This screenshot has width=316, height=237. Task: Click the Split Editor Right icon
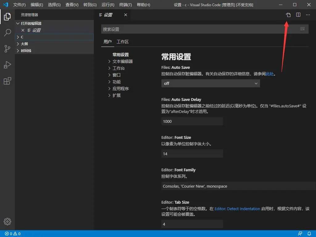[x=298, y=15]
